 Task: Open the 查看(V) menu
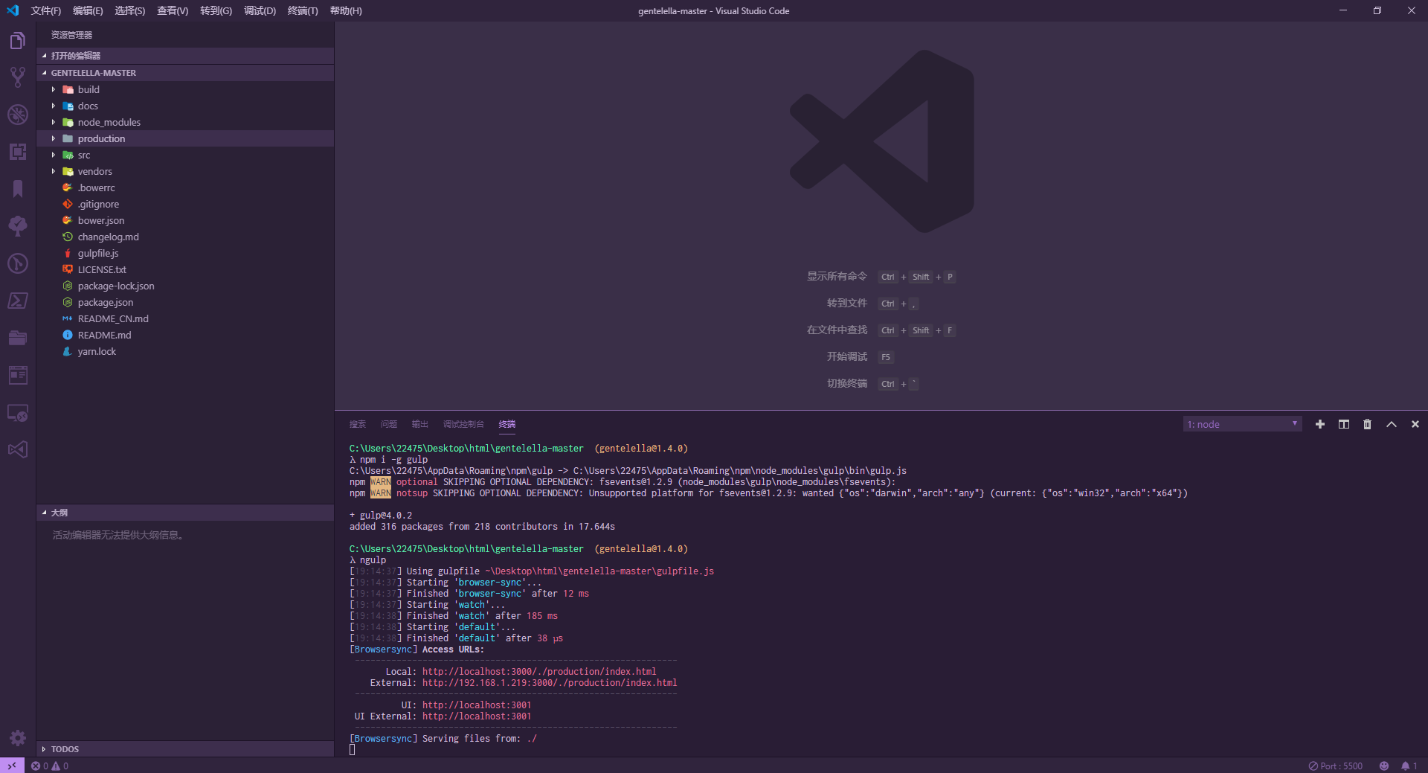coord(173,10)
